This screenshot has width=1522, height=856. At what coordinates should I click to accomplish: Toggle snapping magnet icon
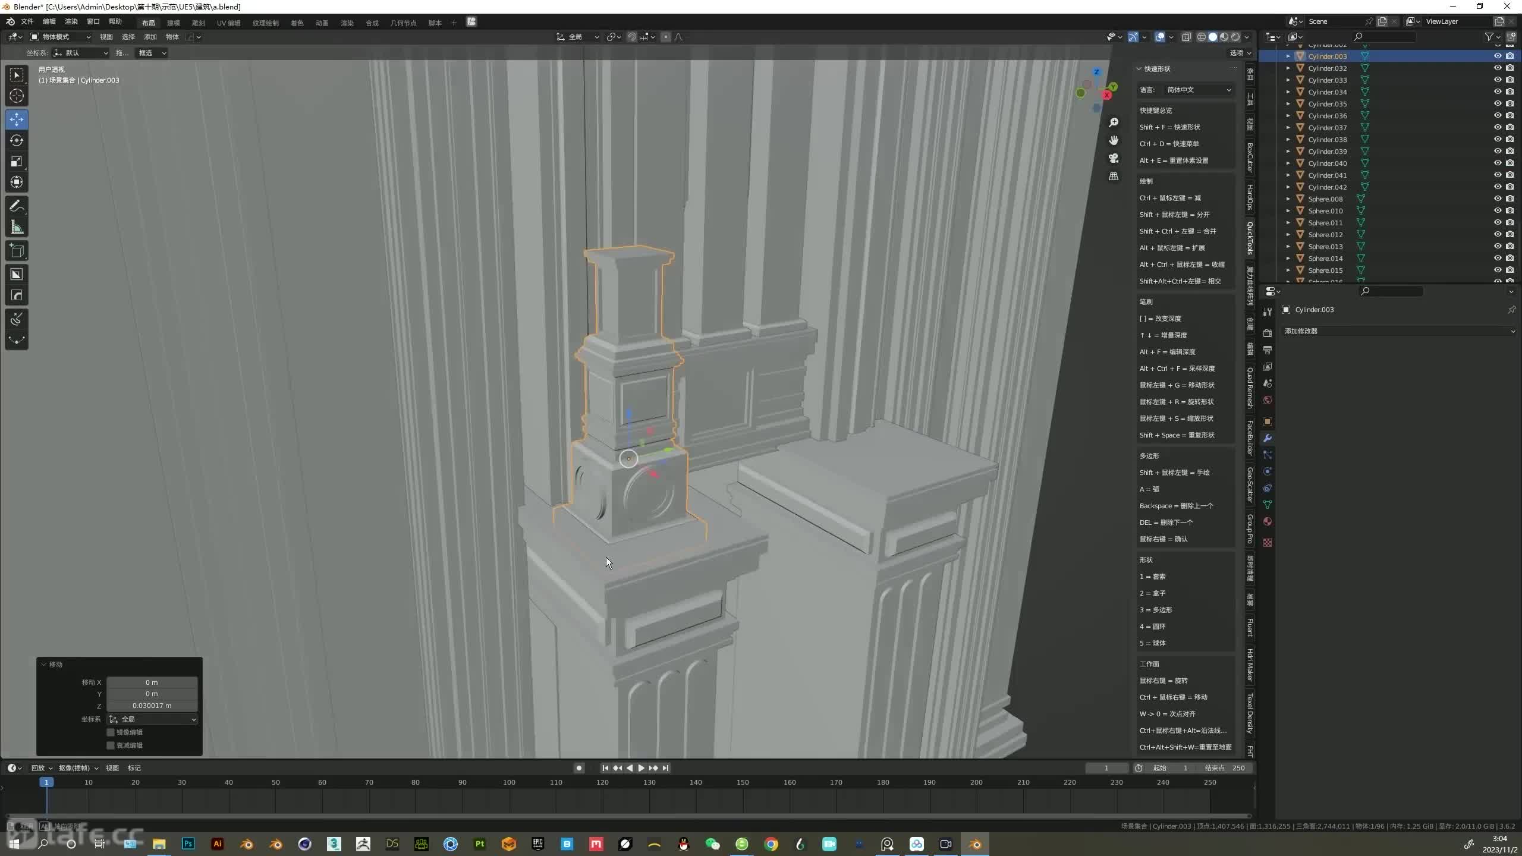[x=632, y=37]
